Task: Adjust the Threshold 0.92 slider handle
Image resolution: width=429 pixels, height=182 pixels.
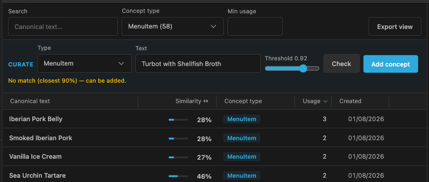Action: 303,68
